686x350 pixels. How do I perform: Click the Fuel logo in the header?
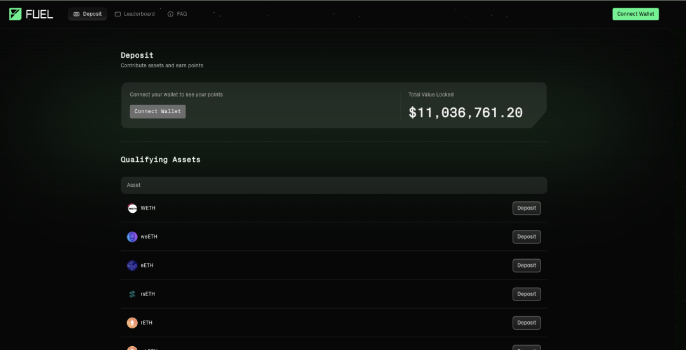pos(31,14)
